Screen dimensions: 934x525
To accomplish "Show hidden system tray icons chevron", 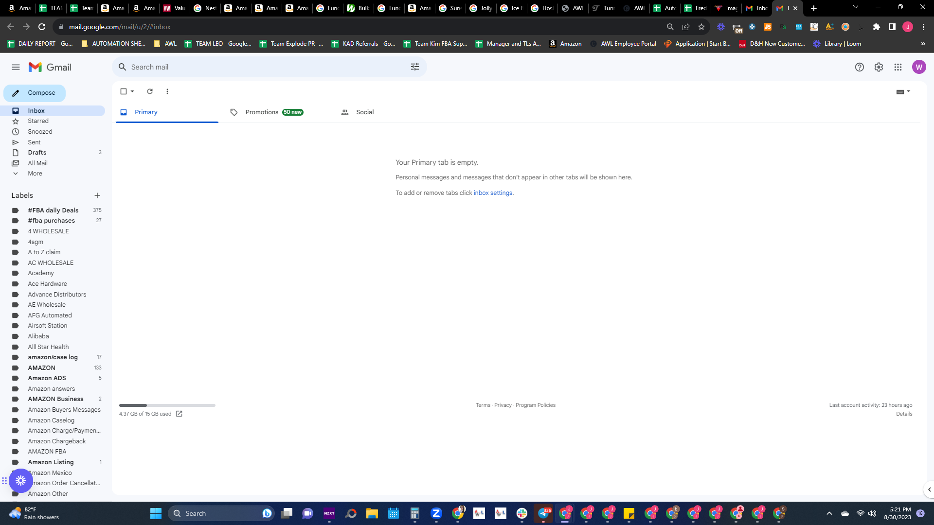I will [x=829, y=513].
